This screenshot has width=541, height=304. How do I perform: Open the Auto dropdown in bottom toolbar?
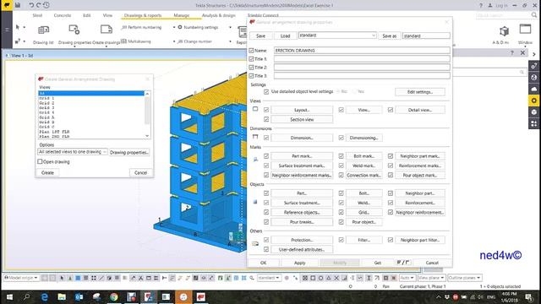pyautogui.click(x=407, y=278)
